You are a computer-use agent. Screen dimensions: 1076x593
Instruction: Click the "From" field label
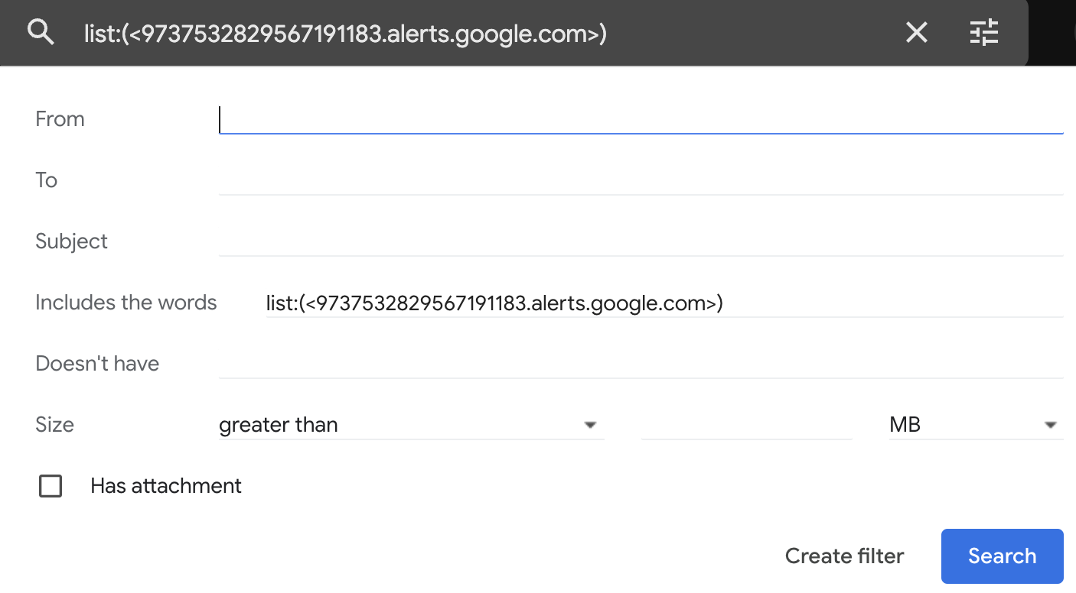[60, 119]
